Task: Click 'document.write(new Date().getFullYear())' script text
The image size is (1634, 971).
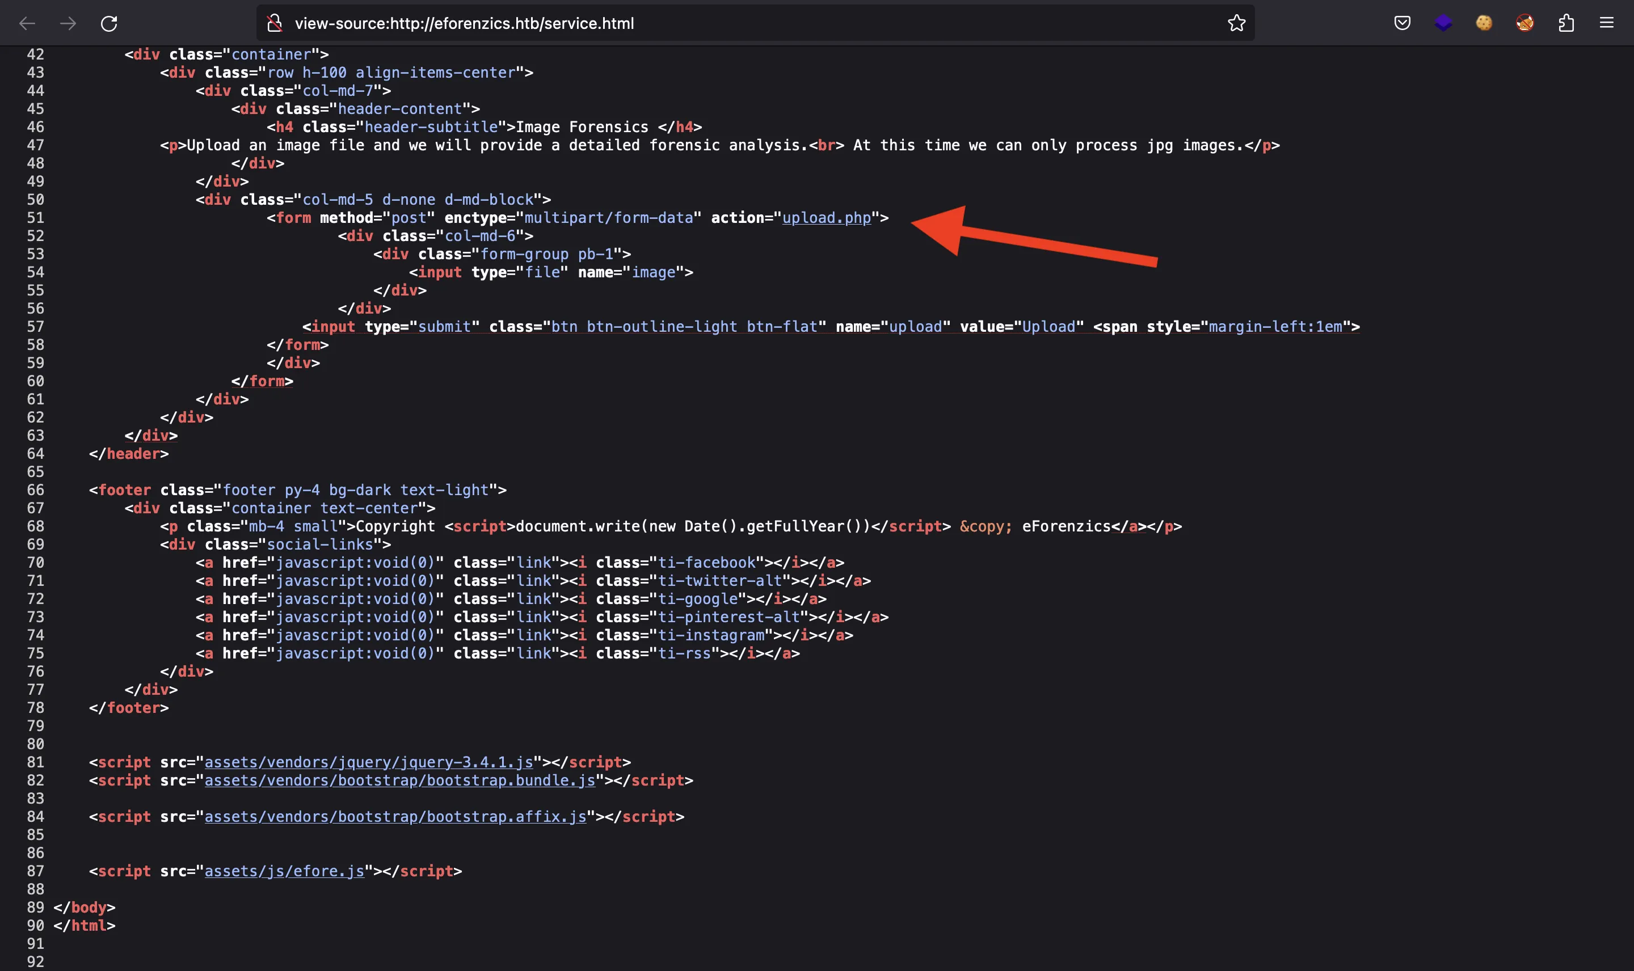Action: pyautogui.click(x=693, y=527)
